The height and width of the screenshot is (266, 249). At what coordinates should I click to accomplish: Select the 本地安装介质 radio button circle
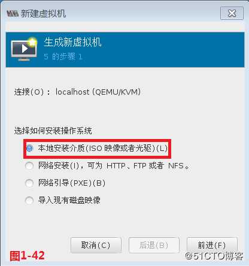pos(29,148)
